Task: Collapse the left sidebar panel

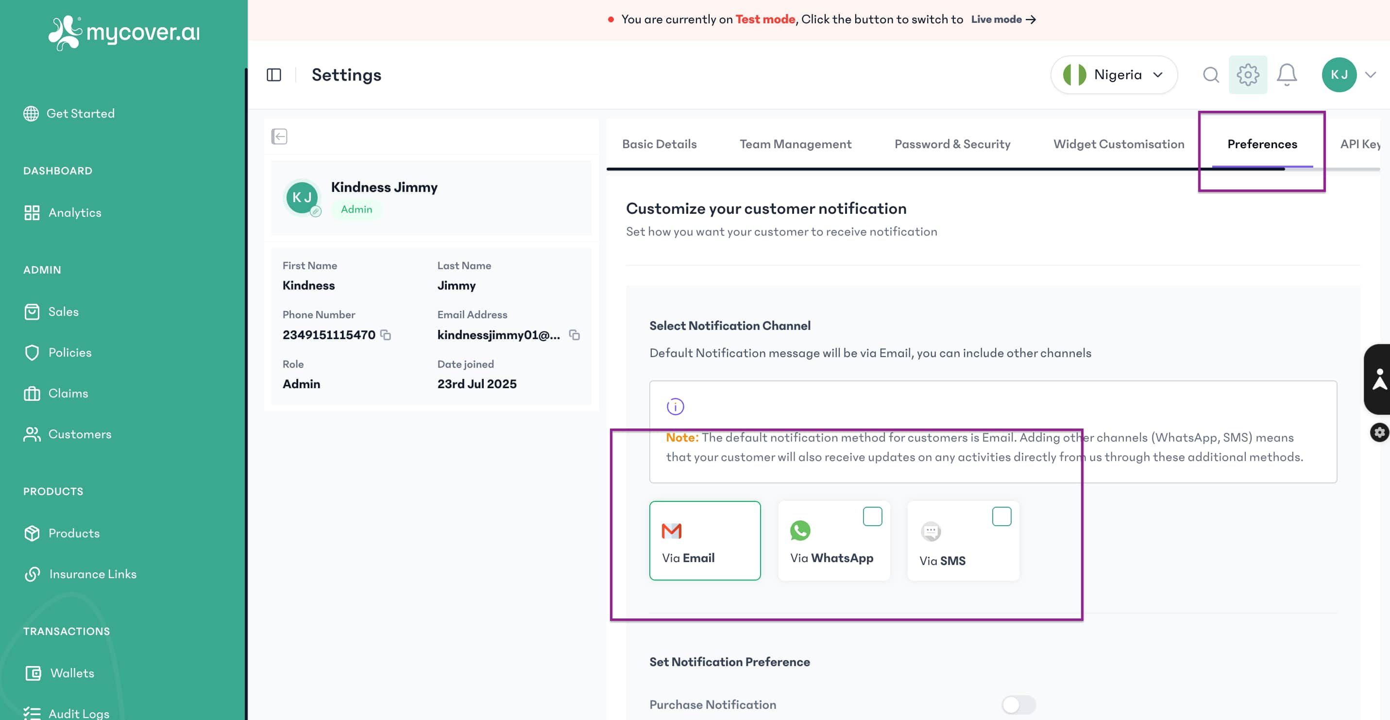Action: click(x=275, y=74)
